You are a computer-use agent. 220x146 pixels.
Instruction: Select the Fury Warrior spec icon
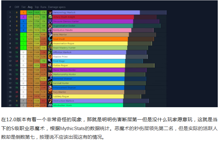tap(50, 92)
